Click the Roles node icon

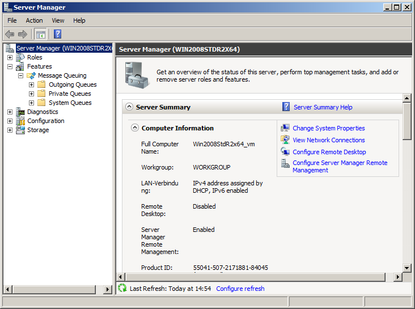20,57
